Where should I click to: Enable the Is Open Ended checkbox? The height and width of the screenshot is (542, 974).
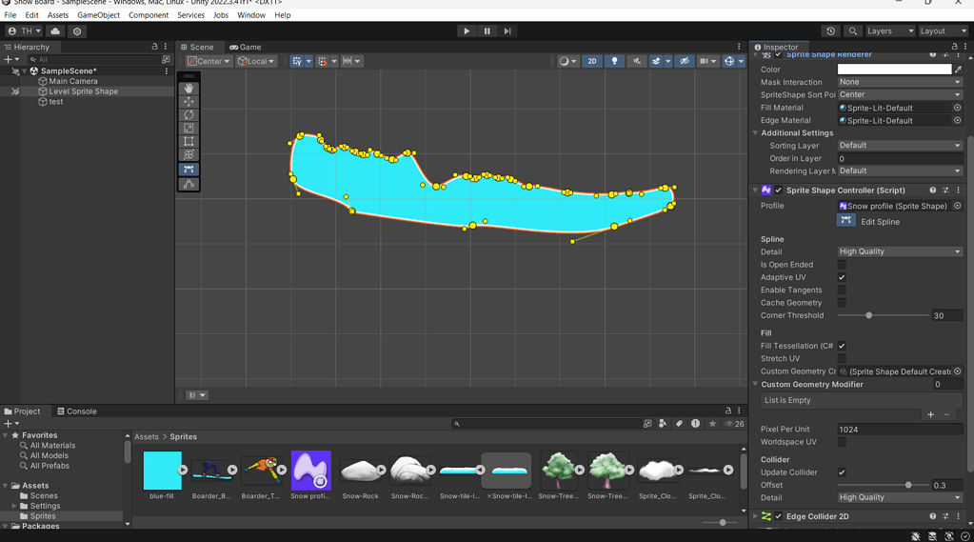click(842, 265)
